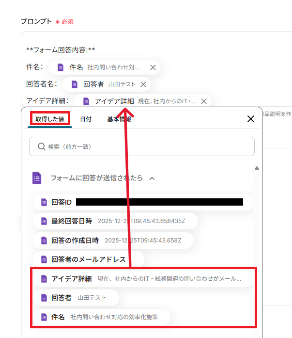
Task: Select the 回答ID value
Action: pos(143,202)
